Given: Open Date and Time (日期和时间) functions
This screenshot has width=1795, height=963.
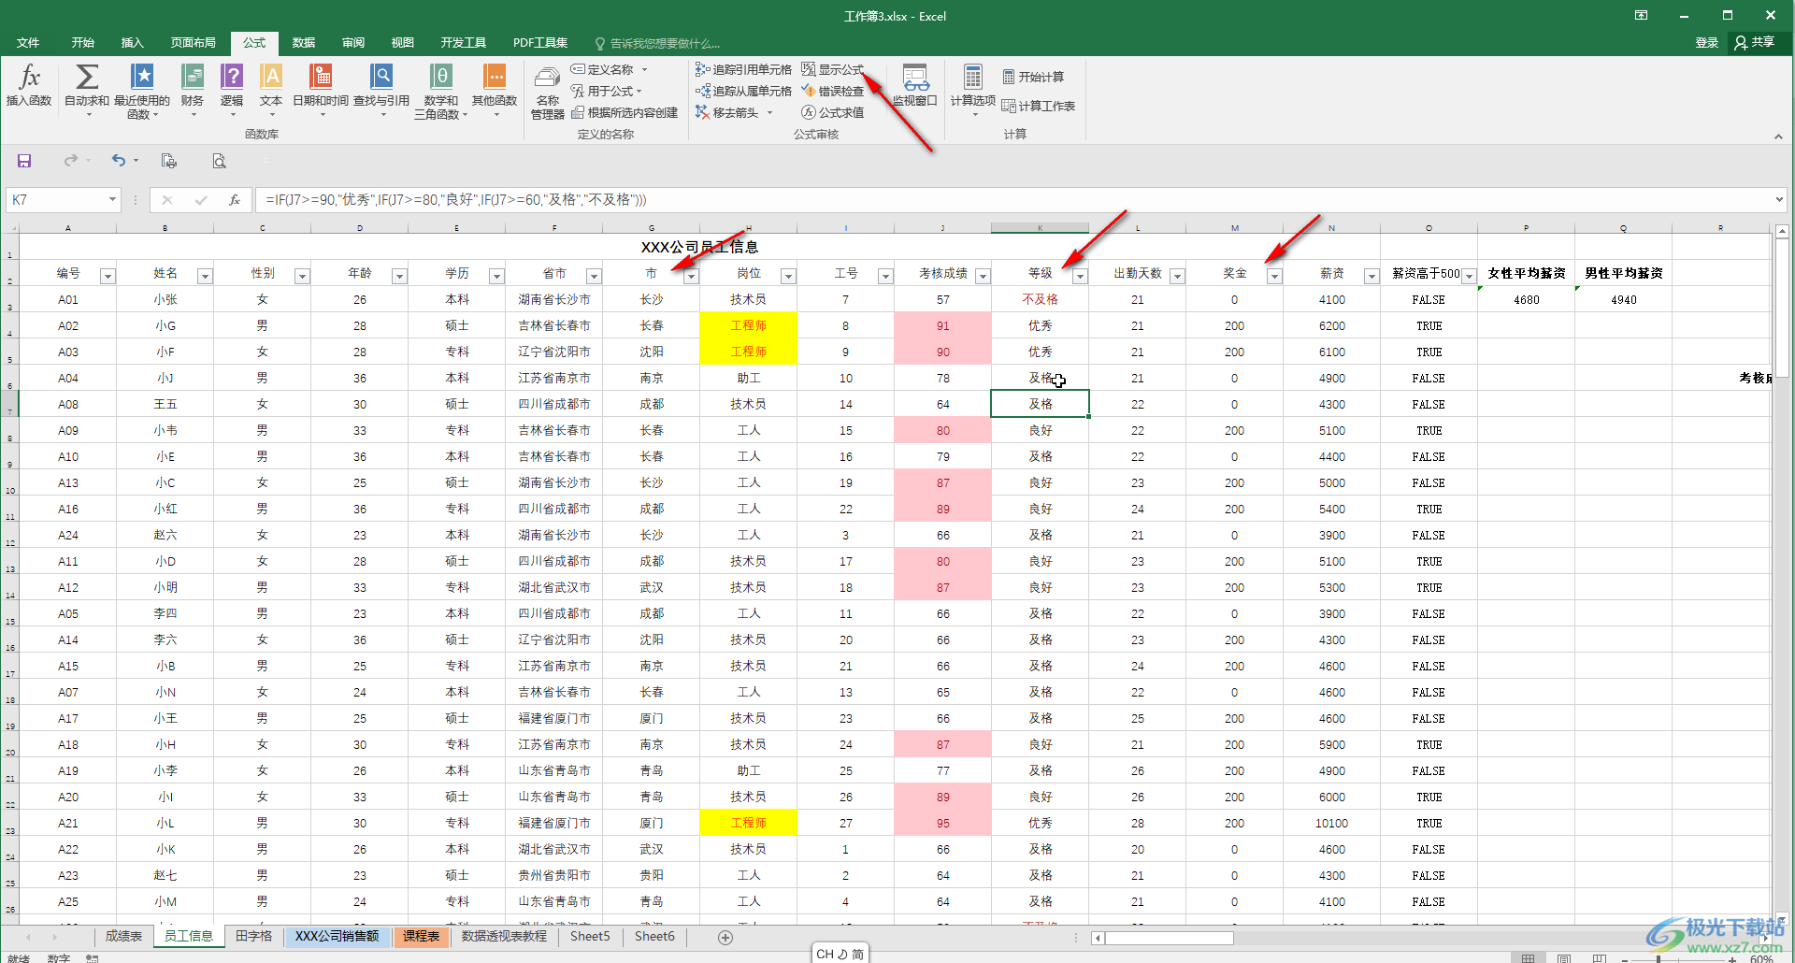Looking at the screenshot, I should [x=321, y=89].
